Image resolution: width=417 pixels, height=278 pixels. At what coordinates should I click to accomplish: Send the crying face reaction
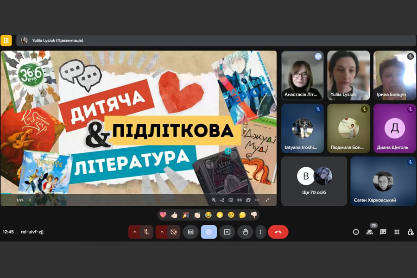coord(231,215)
